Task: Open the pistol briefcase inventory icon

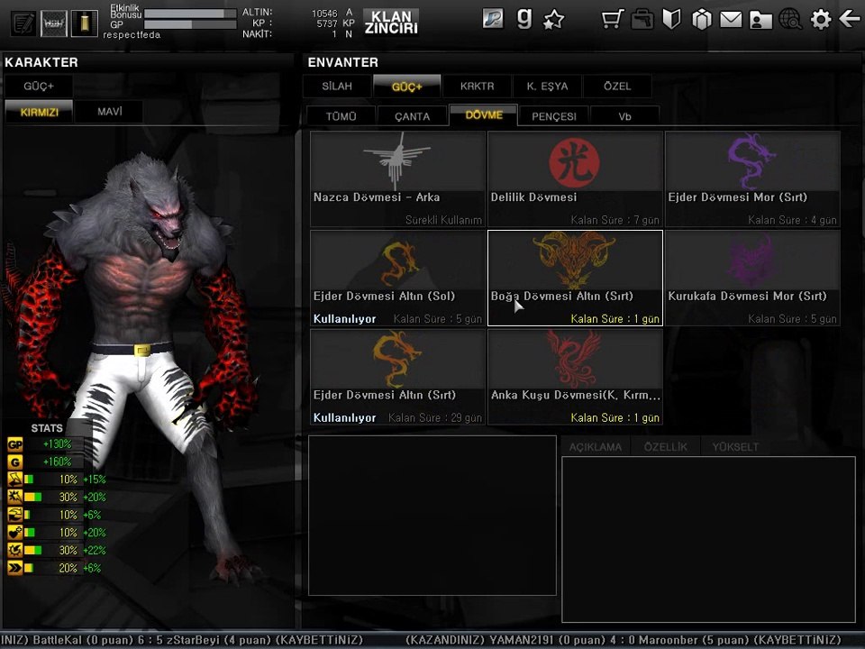Action: point(642,20)
